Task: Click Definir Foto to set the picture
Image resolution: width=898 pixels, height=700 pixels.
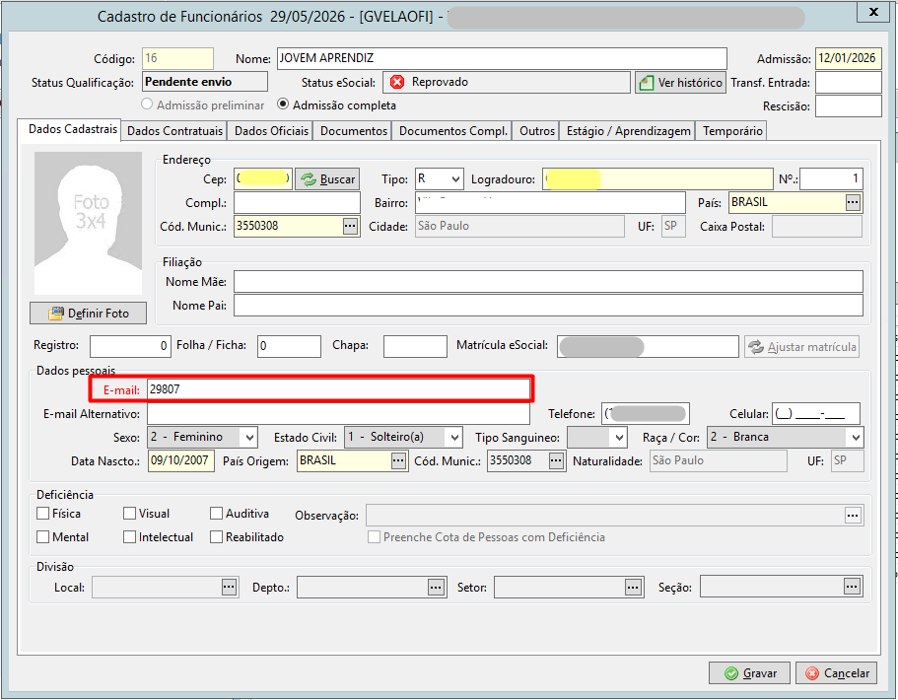Action: pyautogui.click(x=88, y=314)
